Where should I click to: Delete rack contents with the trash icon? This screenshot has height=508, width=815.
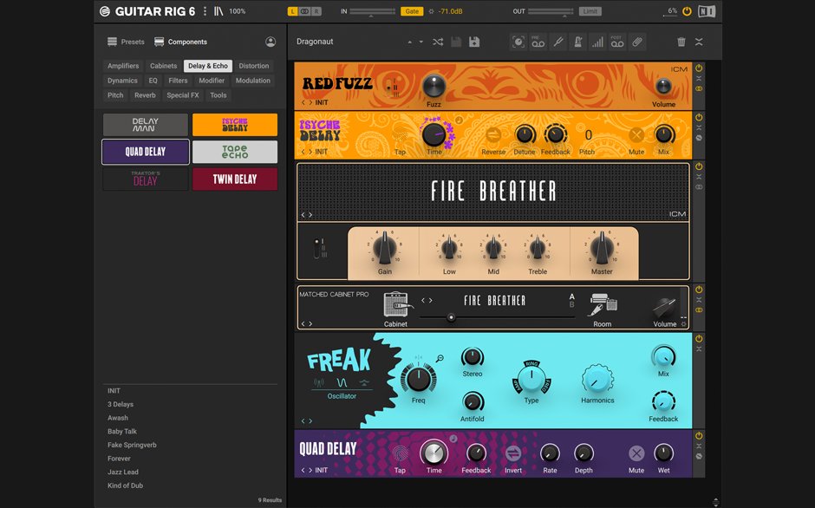tap(681, 42)
